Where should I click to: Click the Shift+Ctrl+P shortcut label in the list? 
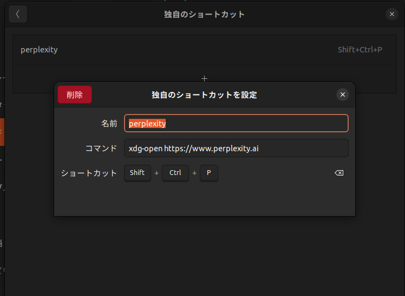(360, 50)
